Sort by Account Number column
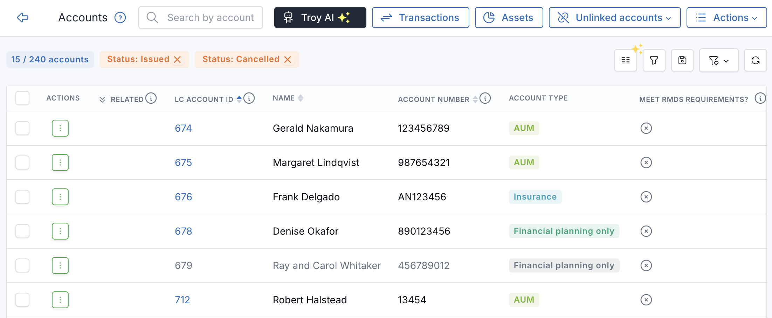Screen dimensions: 772x318 (x=475, y=99)
